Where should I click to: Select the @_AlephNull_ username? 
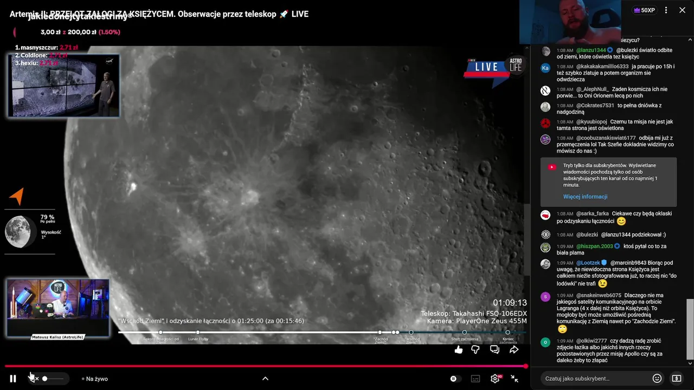tap(592, 89)
